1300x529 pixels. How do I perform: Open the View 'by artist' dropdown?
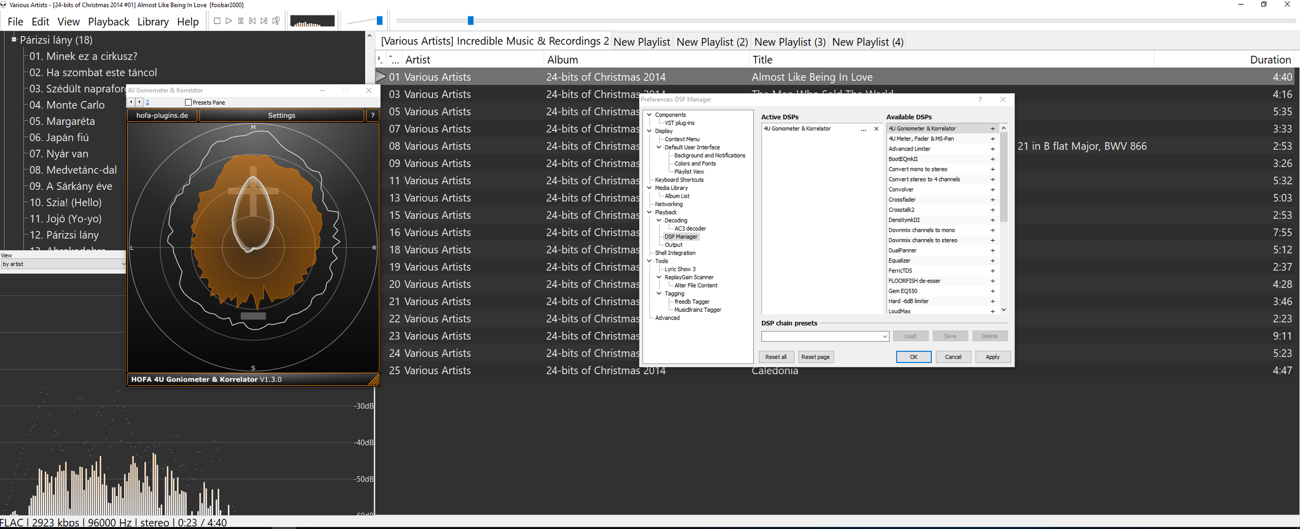[x=63, y=264]
